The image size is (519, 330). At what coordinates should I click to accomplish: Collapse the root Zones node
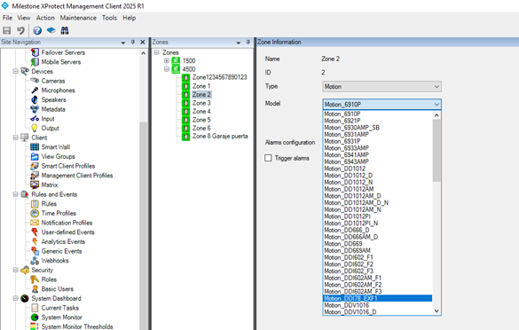156,52
